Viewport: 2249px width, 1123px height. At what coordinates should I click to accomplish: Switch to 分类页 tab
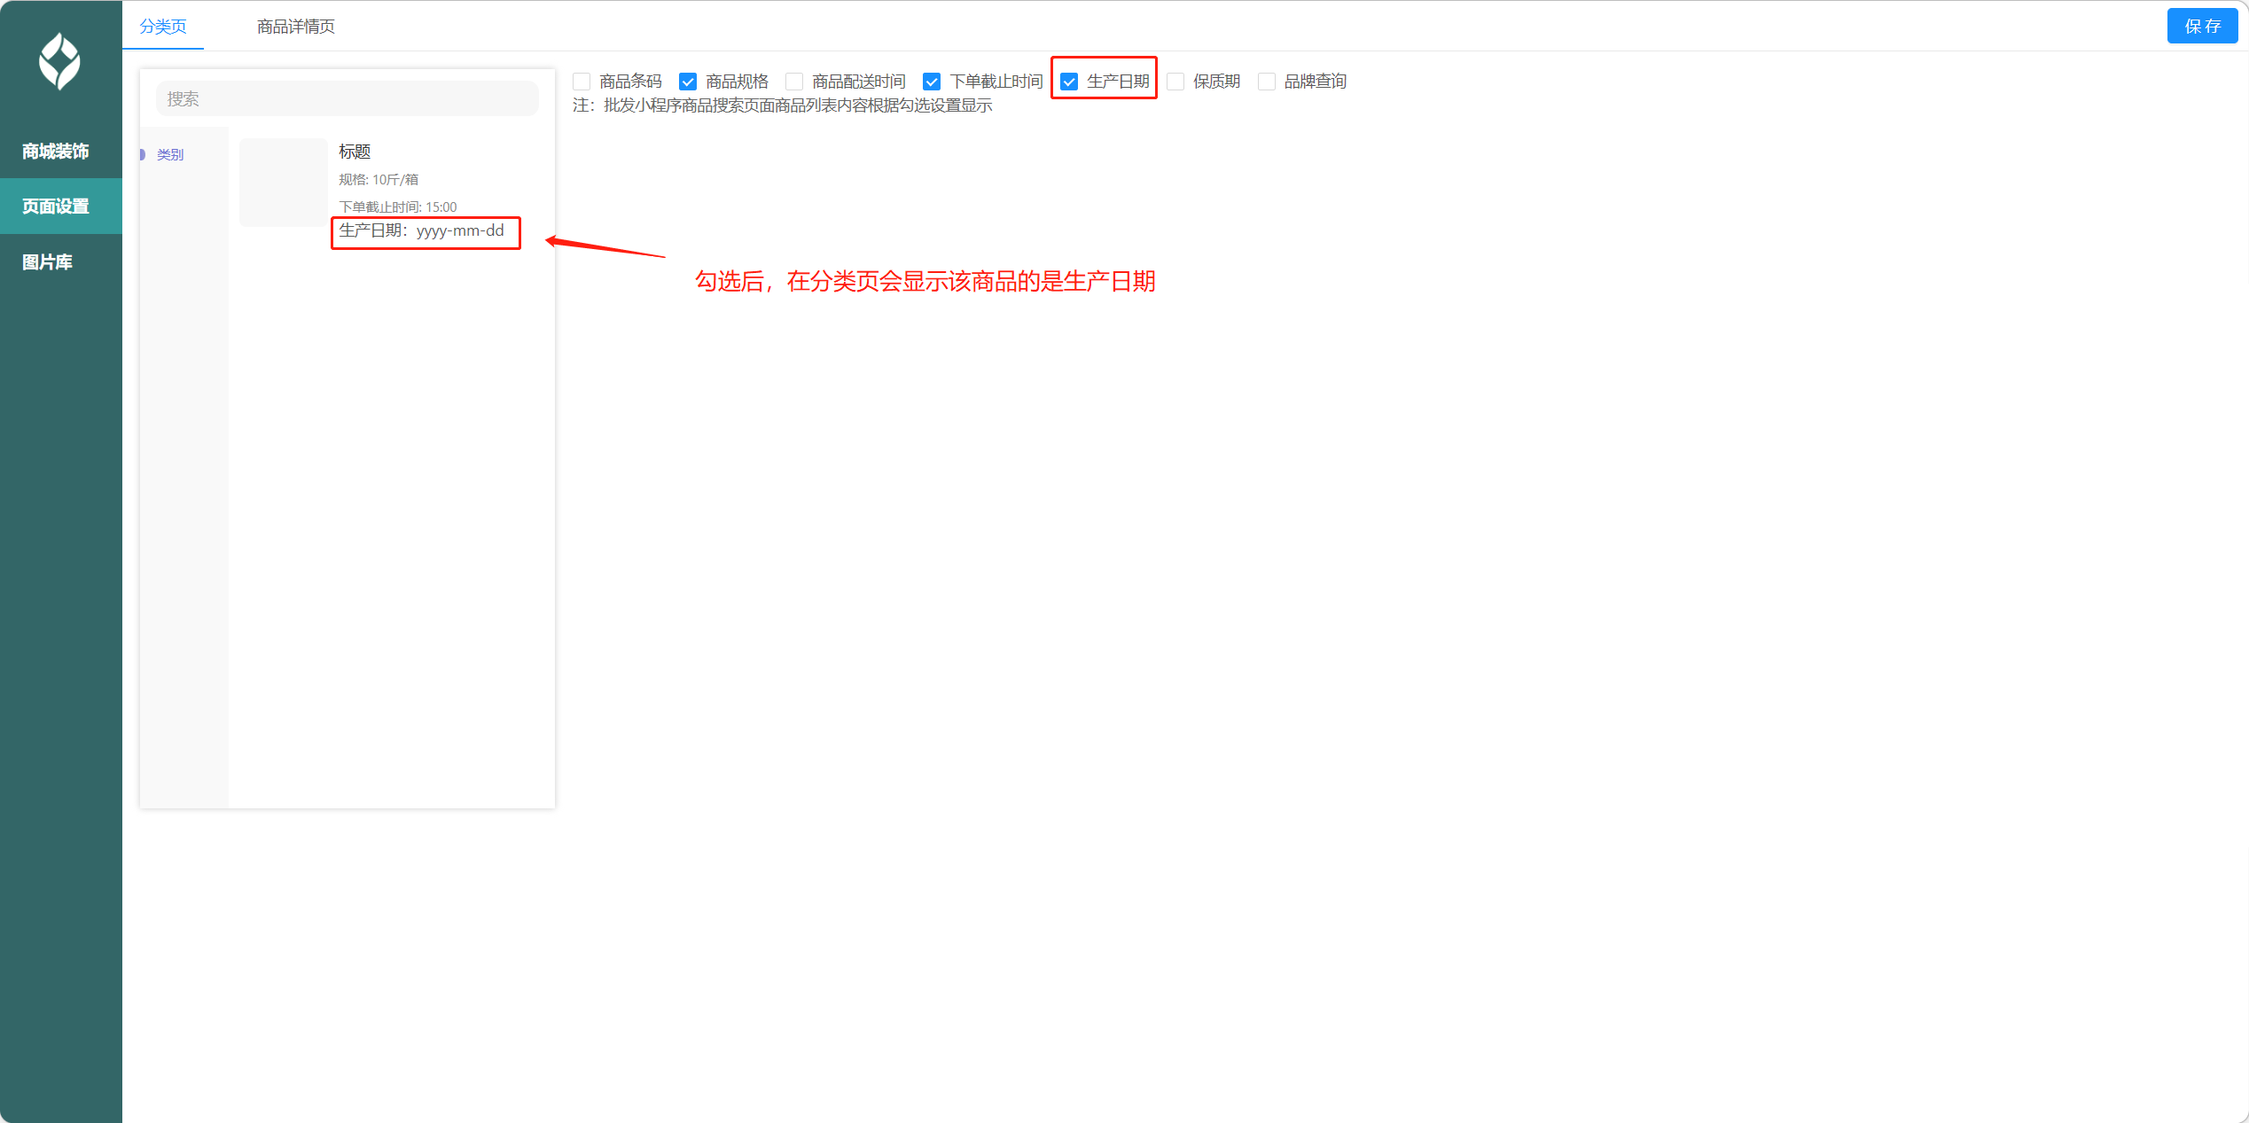(x=163, y=27)
